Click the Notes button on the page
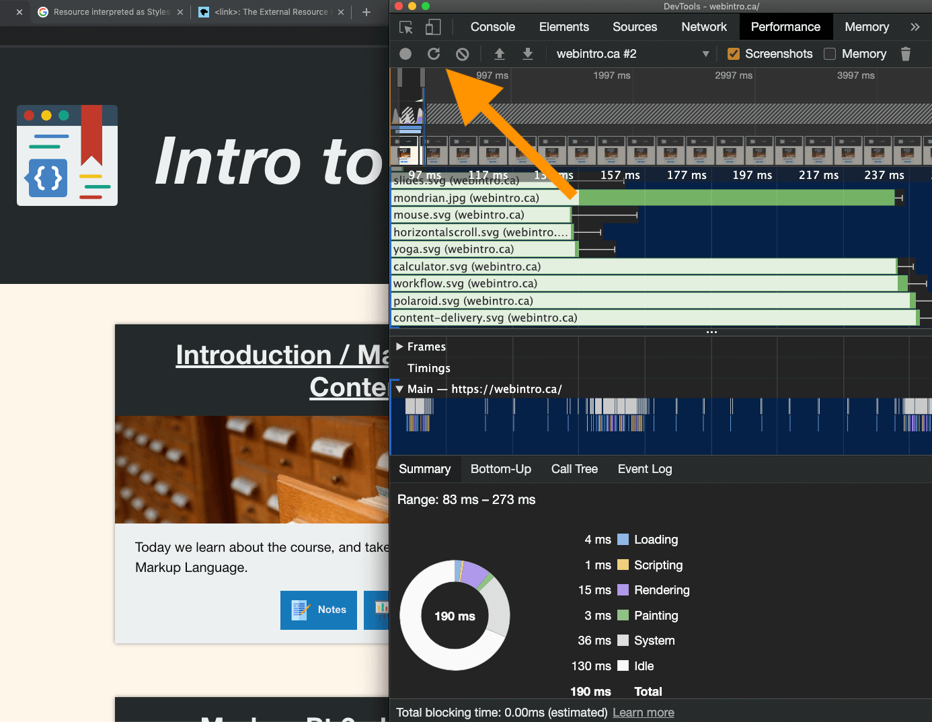The width and height of the screenshot is (932, 722). 319,610
